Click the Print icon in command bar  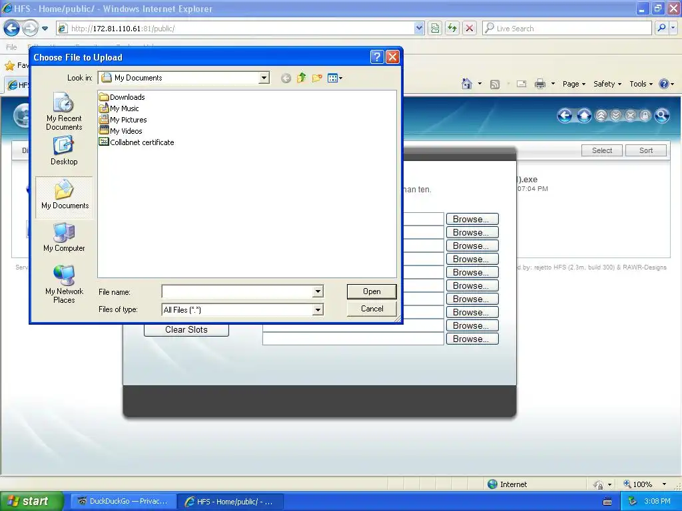tap(539, 84)
